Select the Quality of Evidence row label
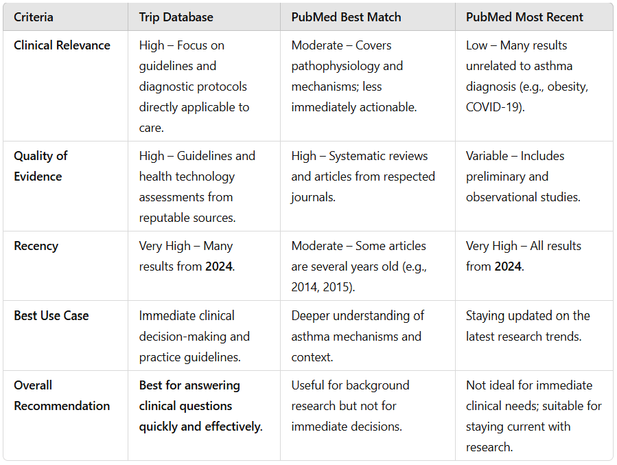The height and width of the screenshot is (465, 617). [x=41, y=166]
